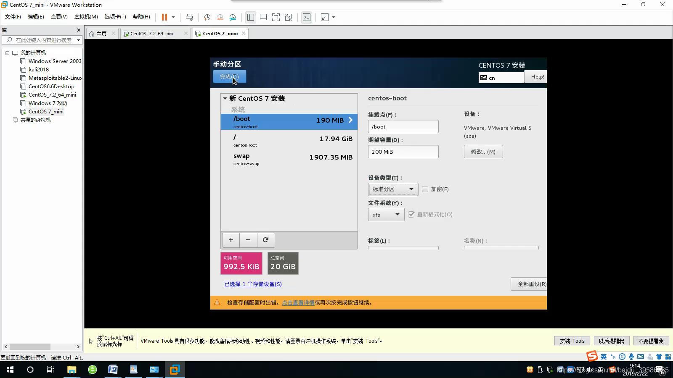The width and height of the screenshot is (673, 378).
Task: Open the 帮助(H) menu
Action: click(x=141, y=17)
